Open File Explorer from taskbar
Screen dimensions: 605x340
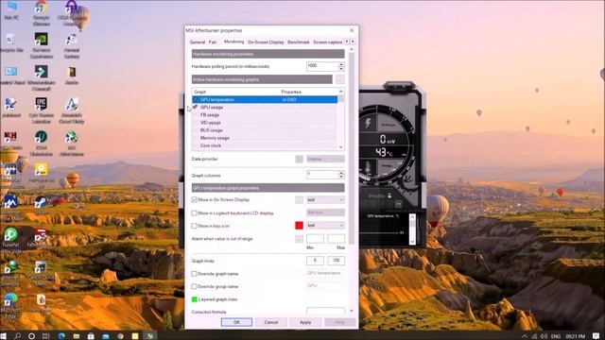tap(77, 336)
